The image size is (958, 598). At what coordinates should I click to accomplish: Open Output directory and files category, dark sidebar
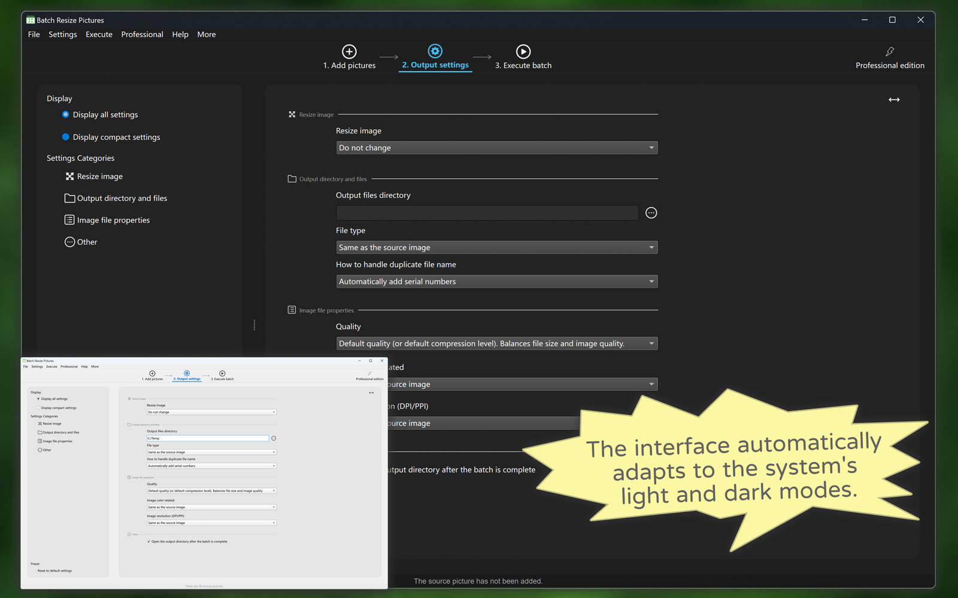(x=116, y=198)
